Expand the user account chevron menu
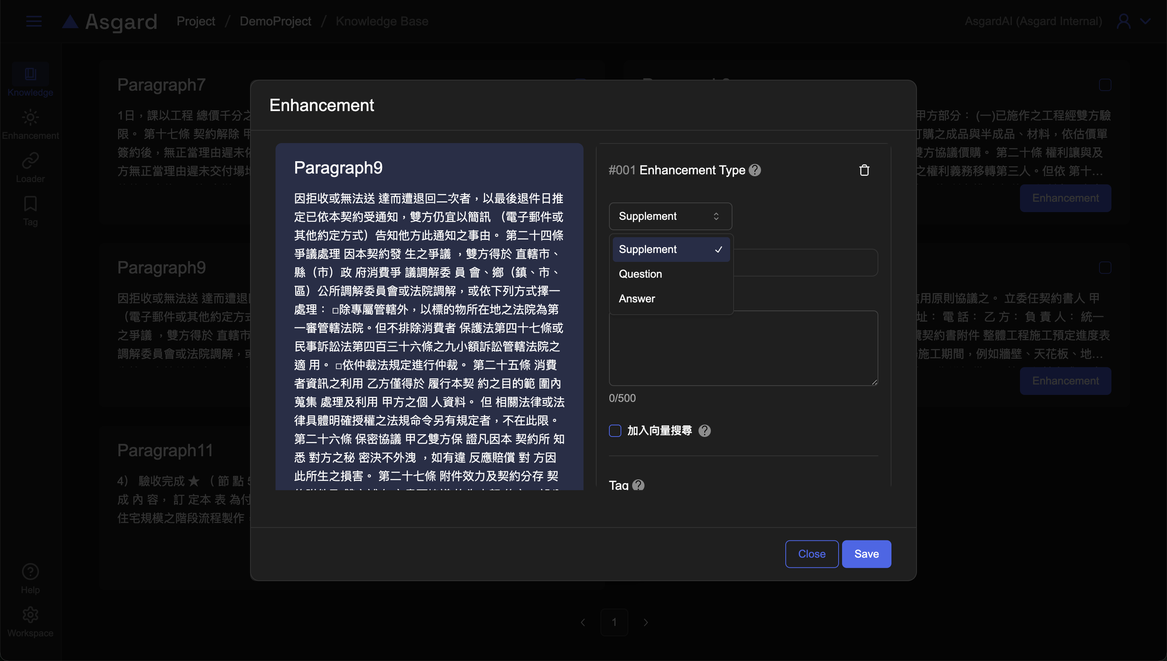 click(x=1146, y=21)
